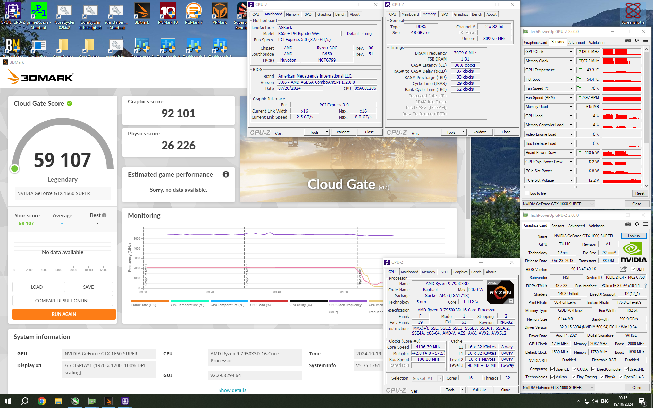Select the 3DMark desktop shortcut
This screenshot has height=408, width=653.
coord(142,14)
